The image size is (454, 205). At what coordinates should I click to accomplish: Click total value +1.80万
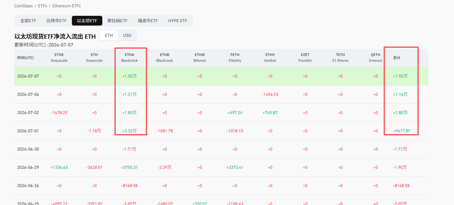(400, 113)
